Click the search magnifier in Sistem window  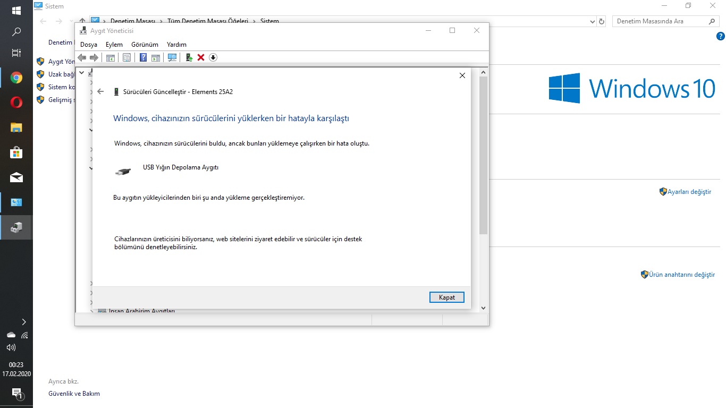[x=713, y=21]
